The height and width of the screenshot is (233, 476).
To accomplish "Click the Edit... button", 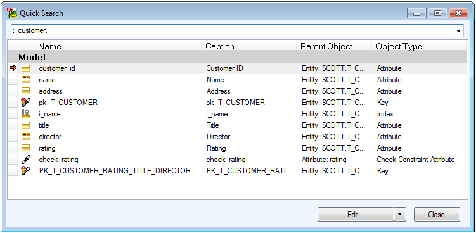I will coord(356,215).
